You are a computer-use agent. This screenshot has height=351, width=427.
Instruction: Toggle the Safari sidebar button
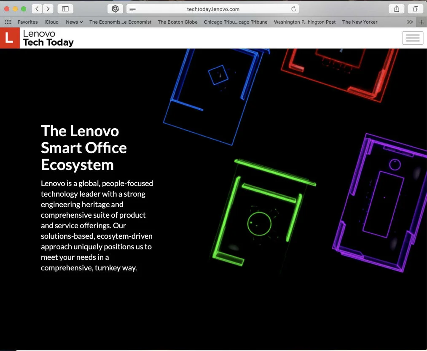click(65, 9)
